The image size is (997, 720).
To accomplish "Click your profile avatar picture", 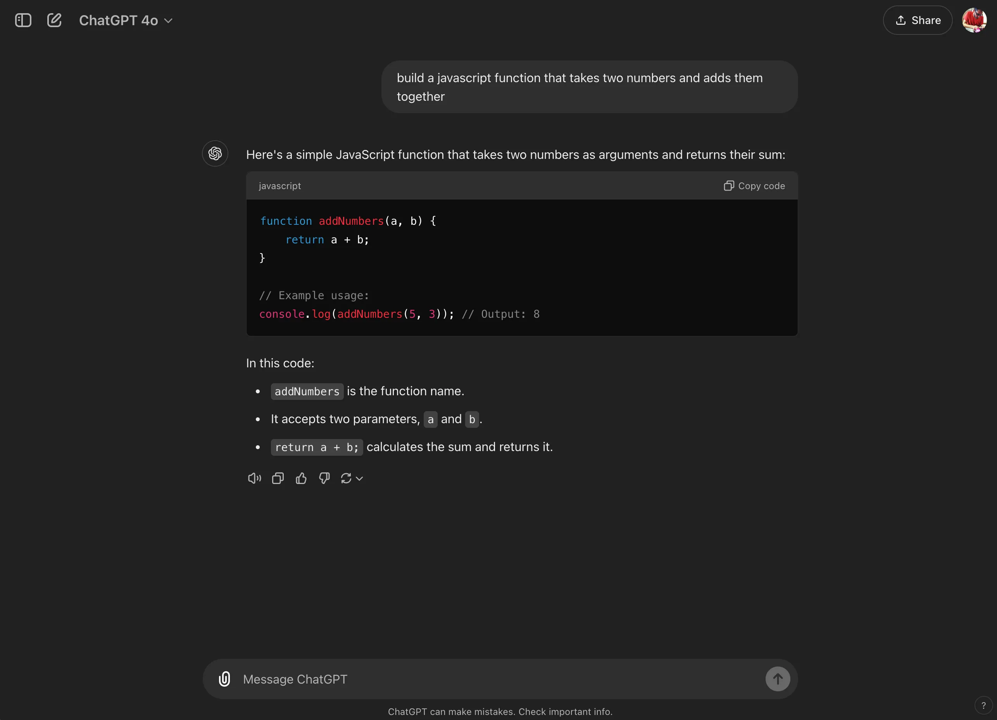I will coord(974,20).
